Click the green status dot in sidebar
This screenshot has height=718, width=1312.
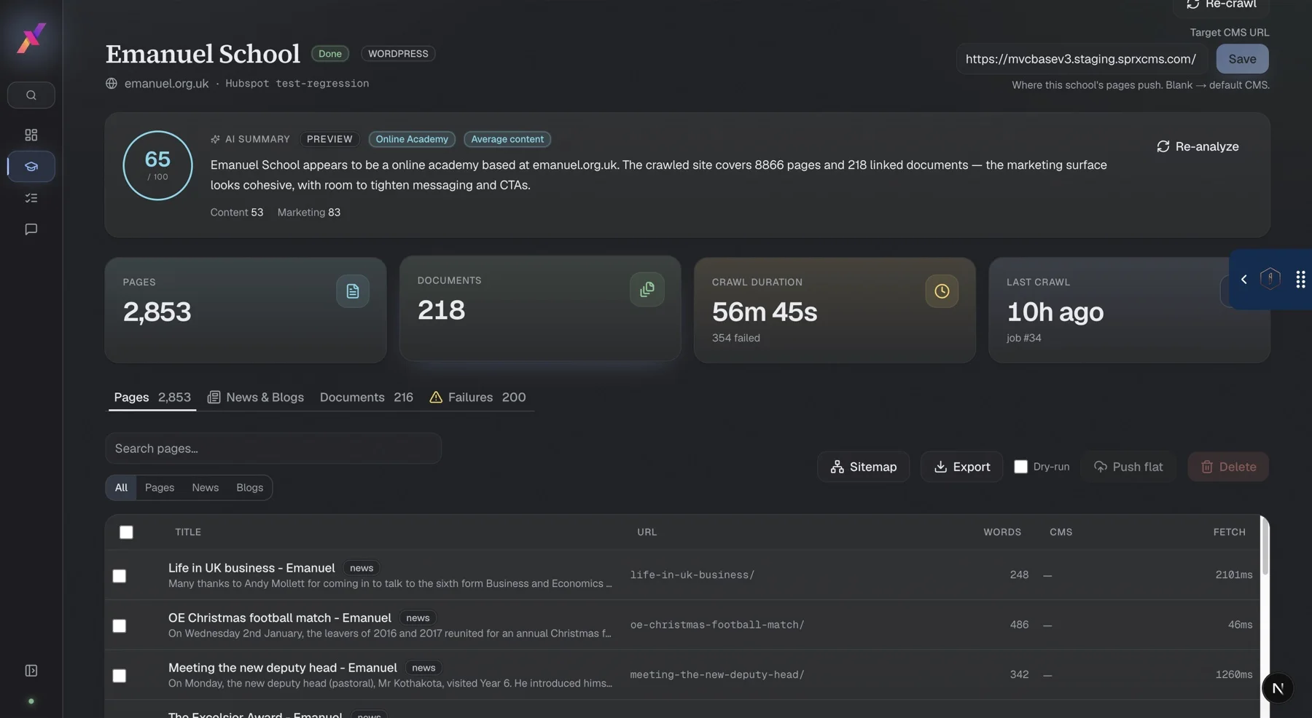click(x=31, y=701)
